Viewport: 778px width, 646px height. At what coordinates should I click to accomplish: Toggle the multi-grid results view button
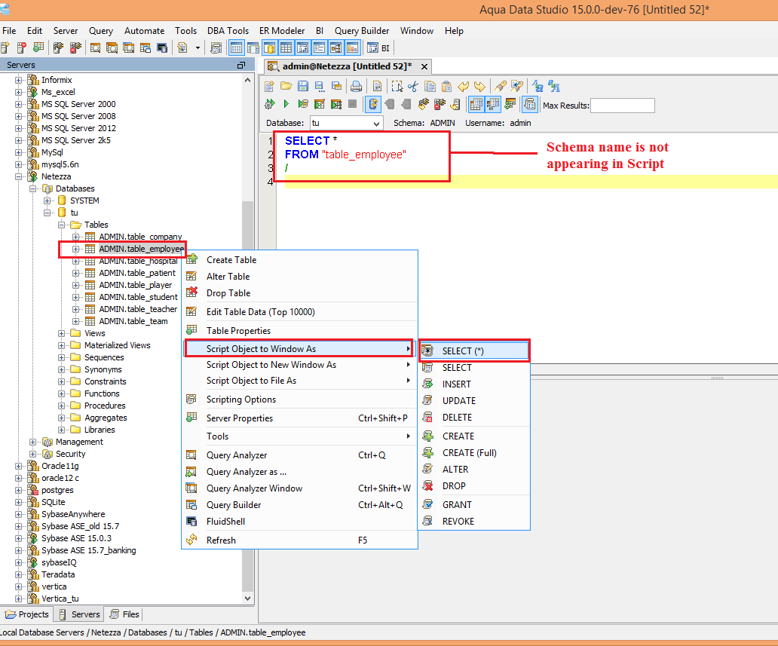pos(493,104)
